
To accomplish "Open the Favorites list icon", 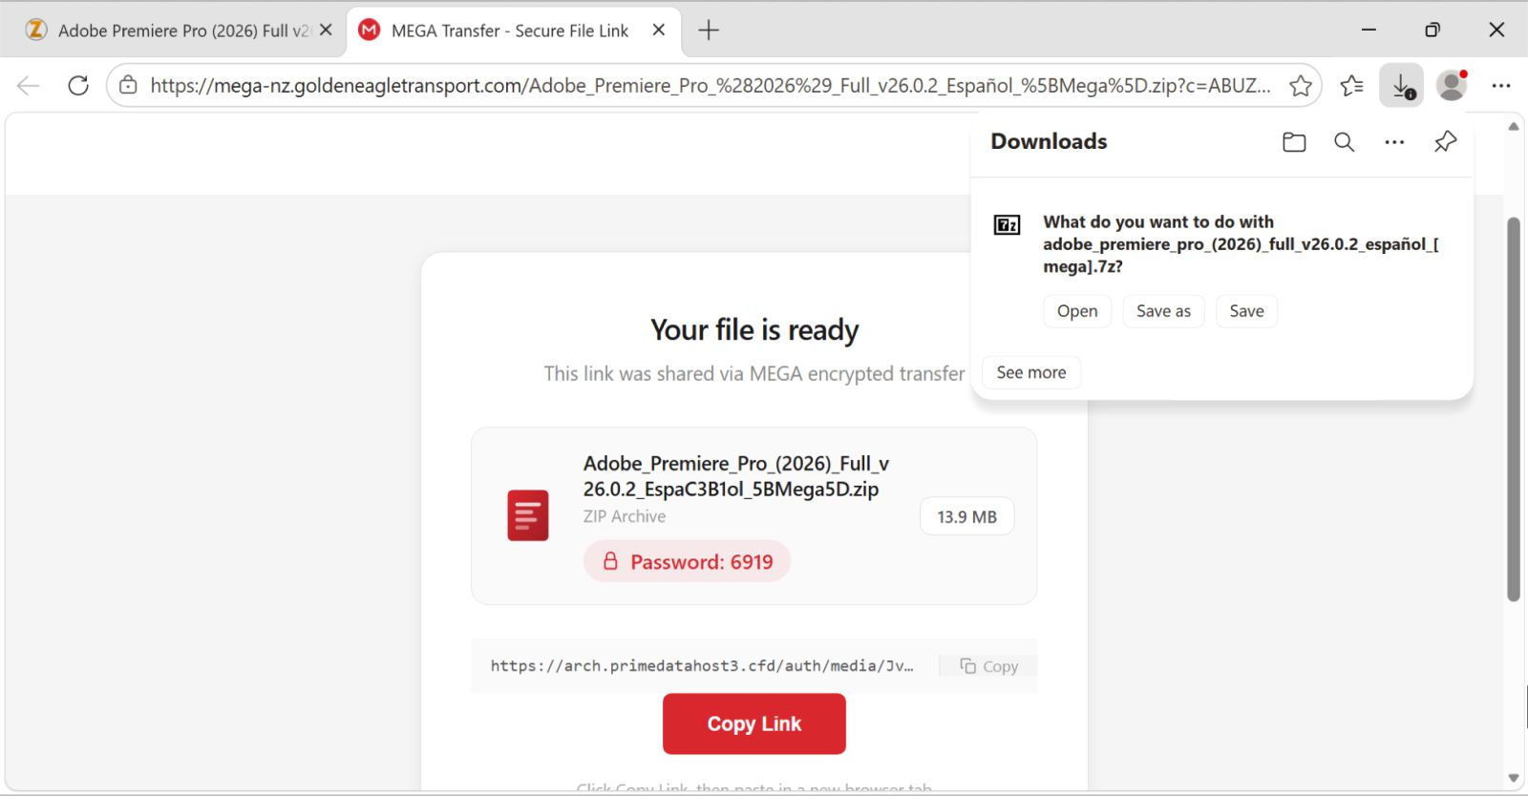I will (1351, 86).
